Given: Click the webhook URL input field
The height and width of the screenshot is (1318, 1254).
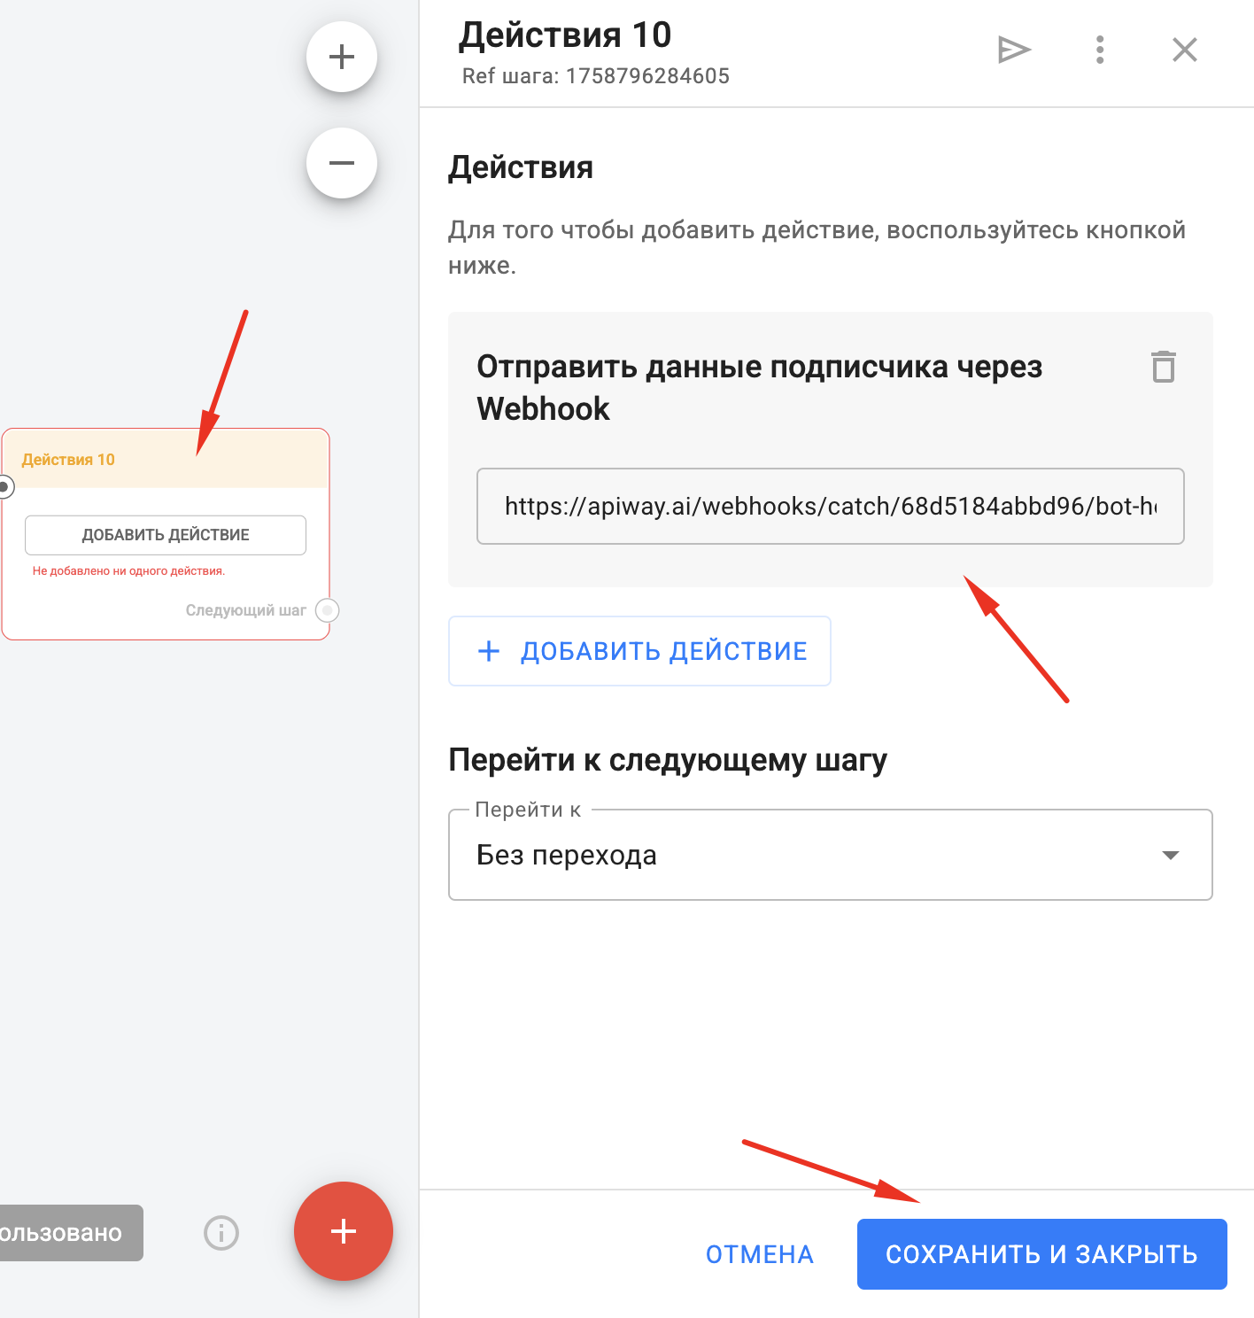Looking at the screenshot, I should pos(830,506).
